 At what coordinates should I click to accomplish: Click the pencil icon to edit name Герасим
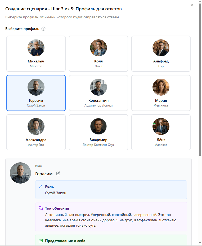pyautogui.click(x=58, y=173)
